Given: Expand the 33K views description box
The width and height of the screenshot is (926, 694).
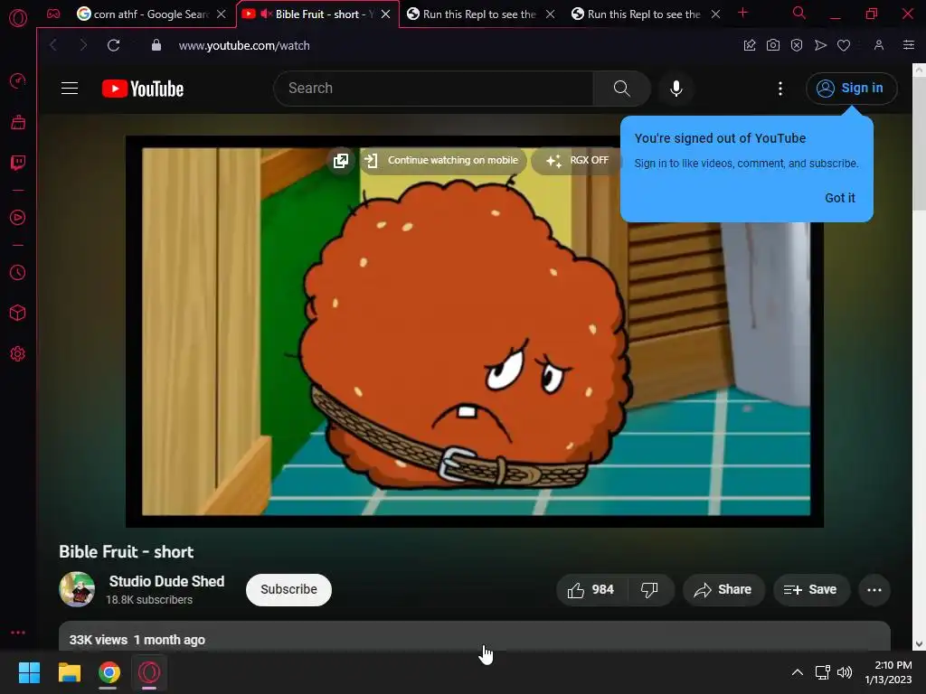Looking at the screenshot, I should (474, 637).
